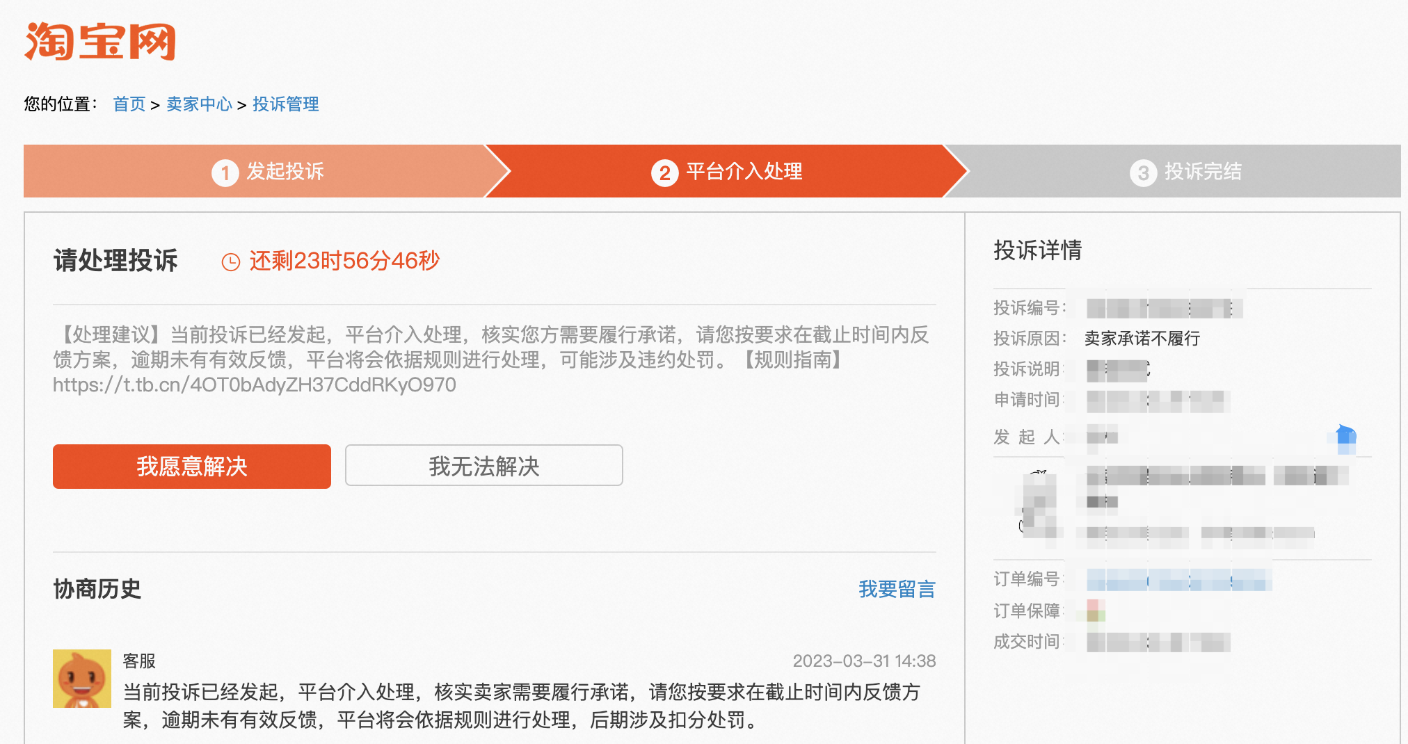Go to 卖家中心 breadcrumb link

pyautogui.click(x=199, y=104)
